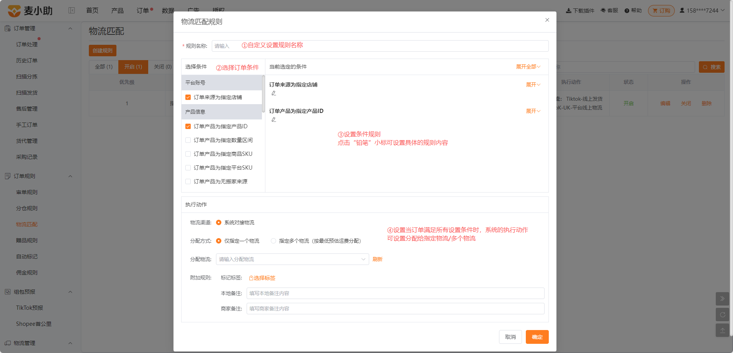
Task: Click the 订购 subscribe button
Action: 661,11
